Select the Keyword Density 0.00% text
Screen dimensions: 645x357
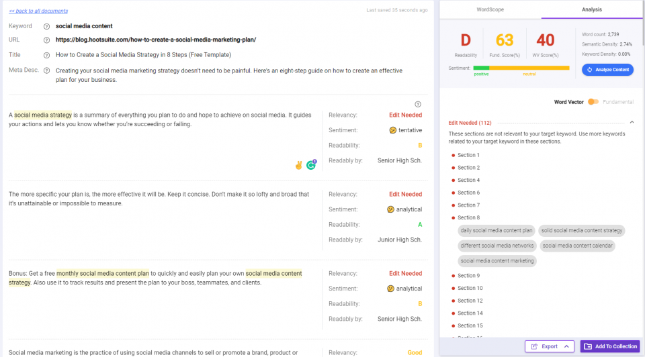(x=606, y=54)
